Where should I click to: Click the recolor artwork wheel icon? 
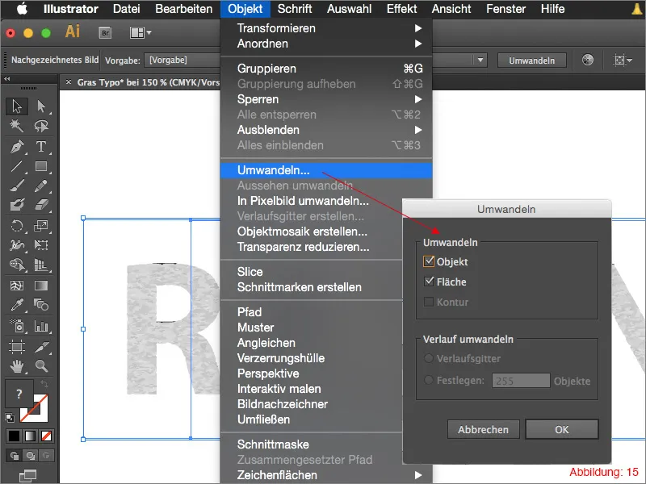point(588,60)
